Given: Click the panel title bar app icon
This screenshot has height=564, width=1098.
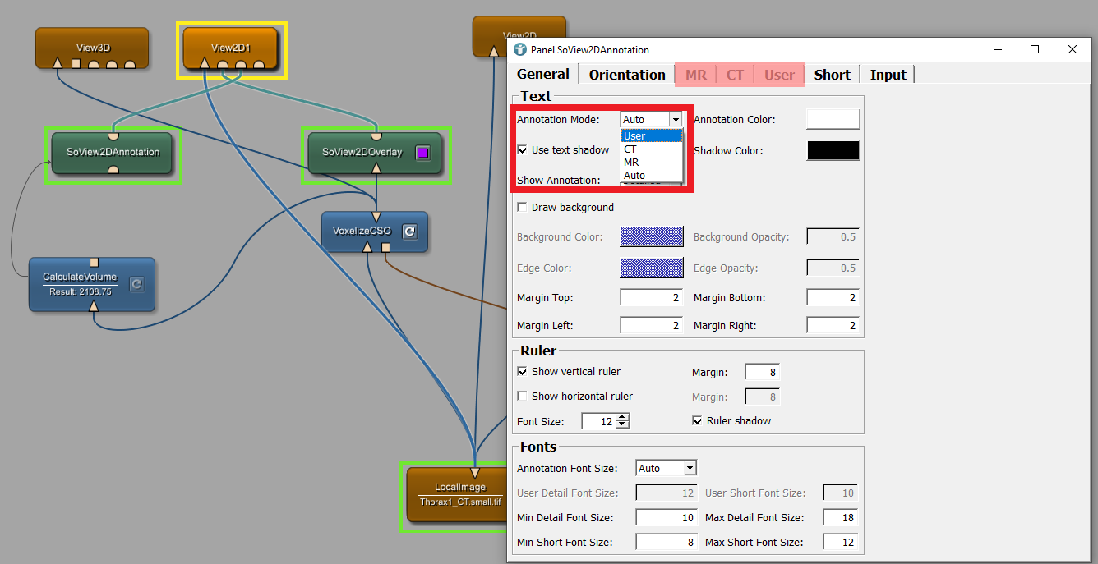Looking at the screenshot, I should (520, 49).
